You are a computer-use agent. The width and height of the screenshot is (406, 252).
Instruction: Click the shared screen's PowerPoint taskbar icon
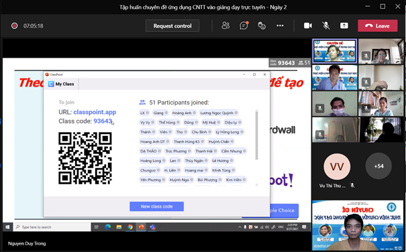pyautogui.click(x=141, y=227)
